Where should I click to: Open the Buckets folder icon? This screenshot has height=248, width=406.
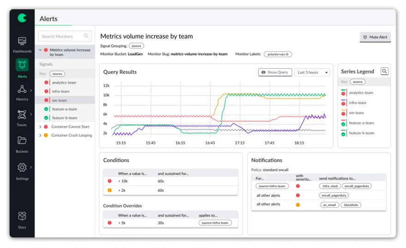coord(22,140)
